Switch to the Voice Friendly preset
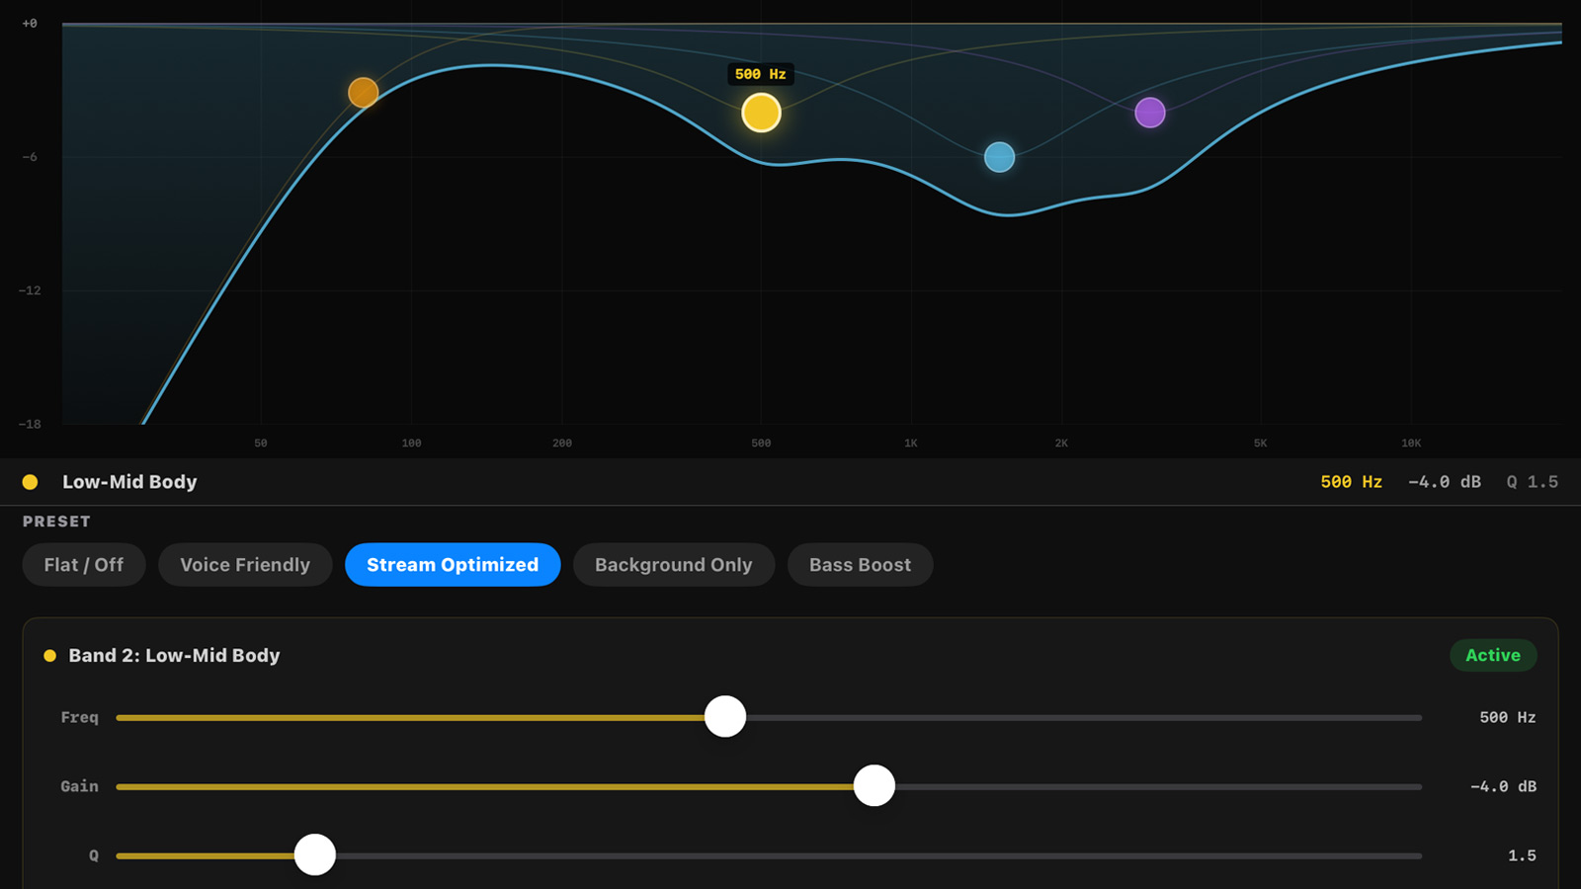 click(245, 564)
